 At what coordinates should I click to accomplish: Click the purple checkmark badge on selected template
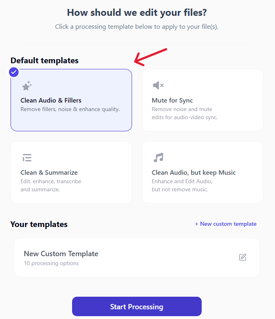tap(14, 72)
